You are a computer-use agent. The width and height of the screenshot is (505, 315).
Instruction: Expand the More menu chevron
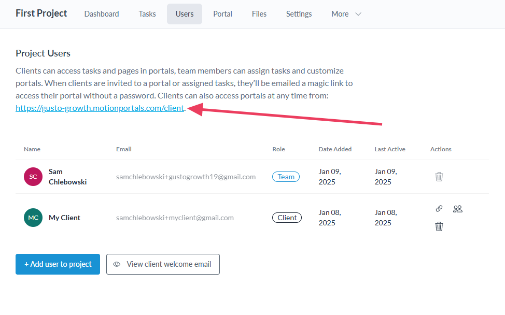[358, 14]
